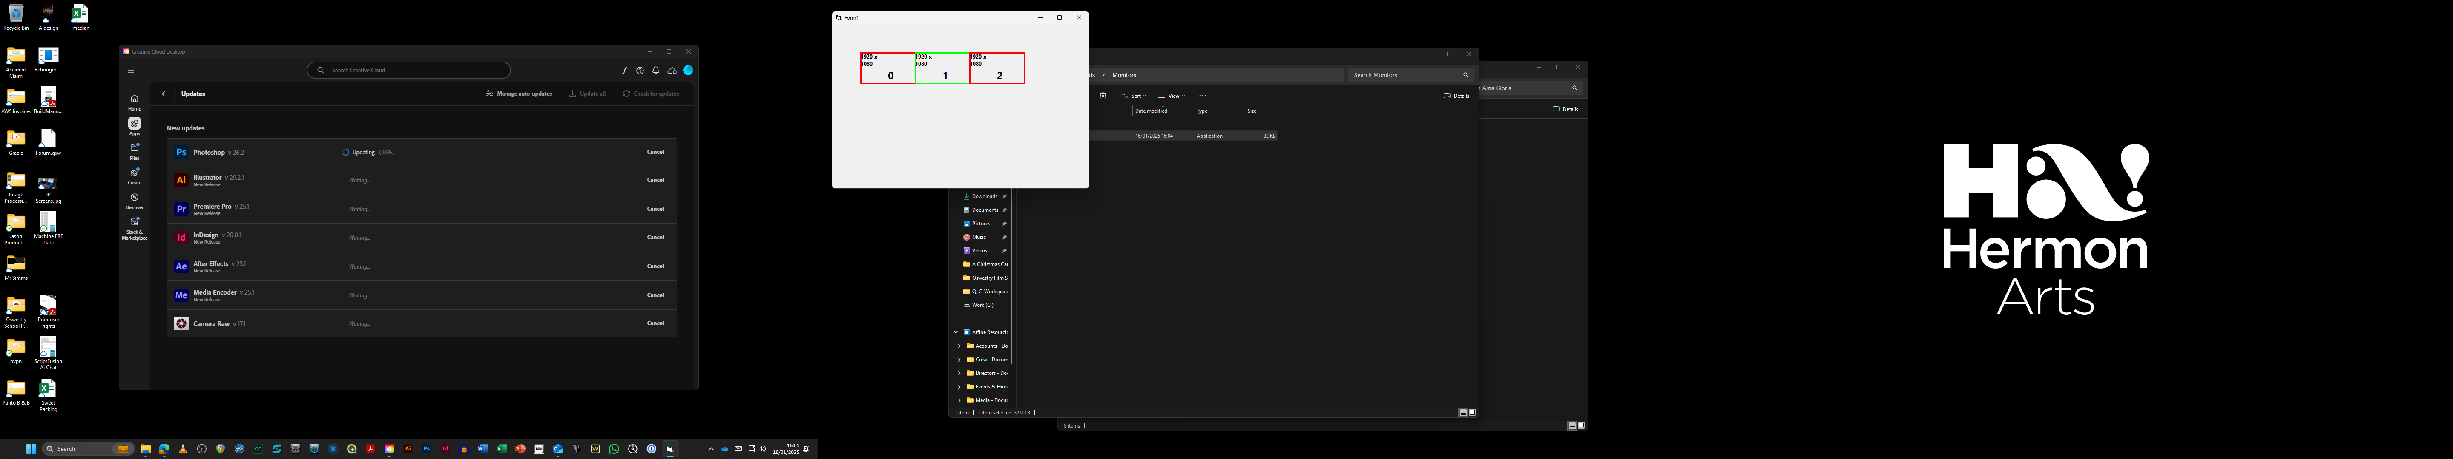Viewport: 2453px width, 459px height.
Task: Expand the Events & Hires folder node
Action: (960, 387)
